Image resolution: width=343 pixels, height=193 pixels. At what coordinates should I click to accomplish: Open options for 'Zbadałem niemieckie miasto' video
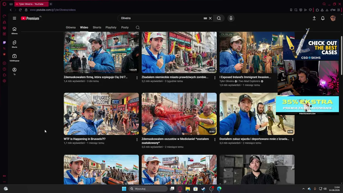click(x=215, y=78)
